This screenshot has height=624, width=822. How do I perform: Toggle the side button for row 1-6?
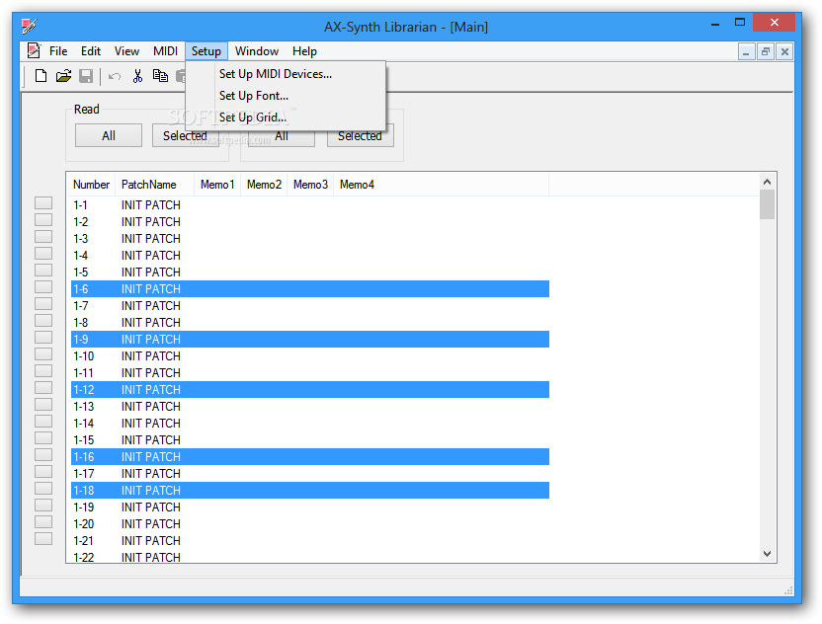[43, 286]
